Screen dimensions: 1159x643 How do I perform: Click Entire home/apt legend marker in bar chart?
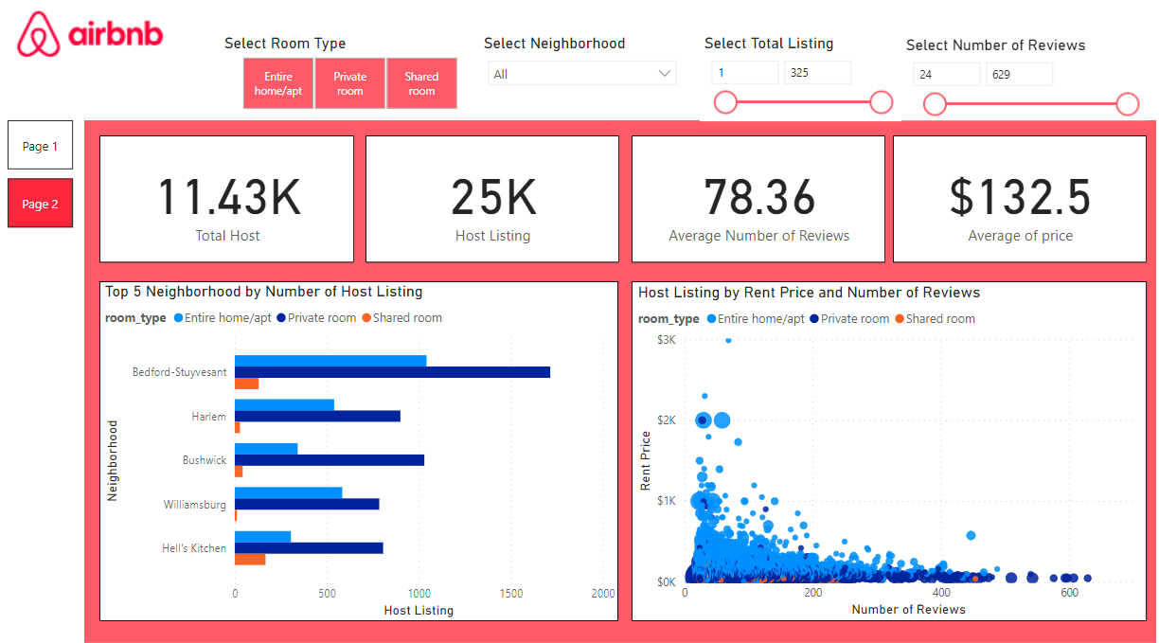(179, 318)
